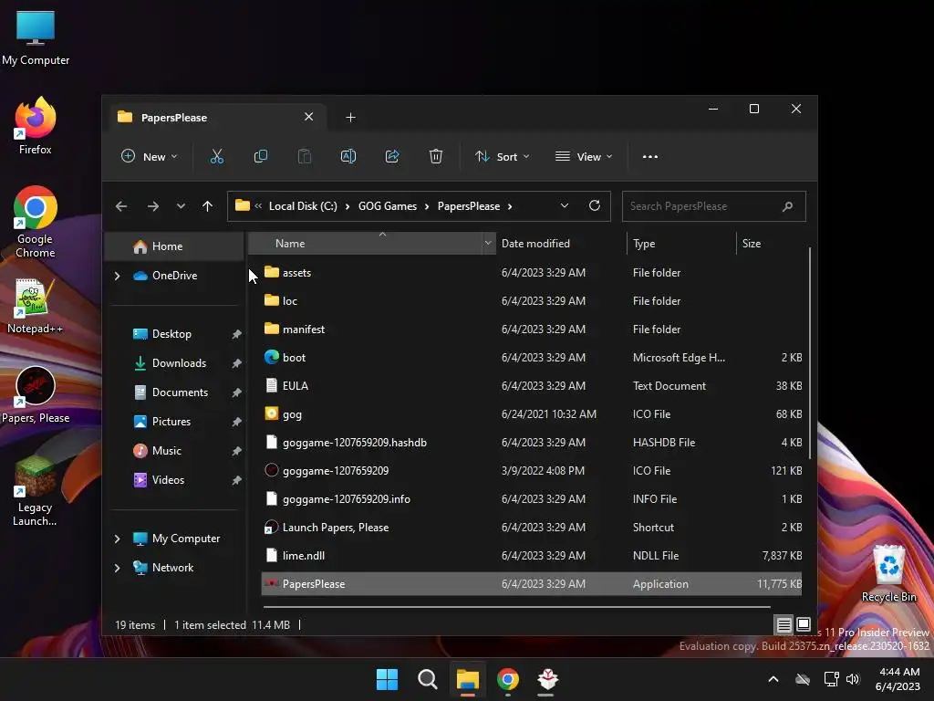Viewport: 934px width, 701px height.
Task: Close the PapersPlease tab
Action: coord(308,117)
